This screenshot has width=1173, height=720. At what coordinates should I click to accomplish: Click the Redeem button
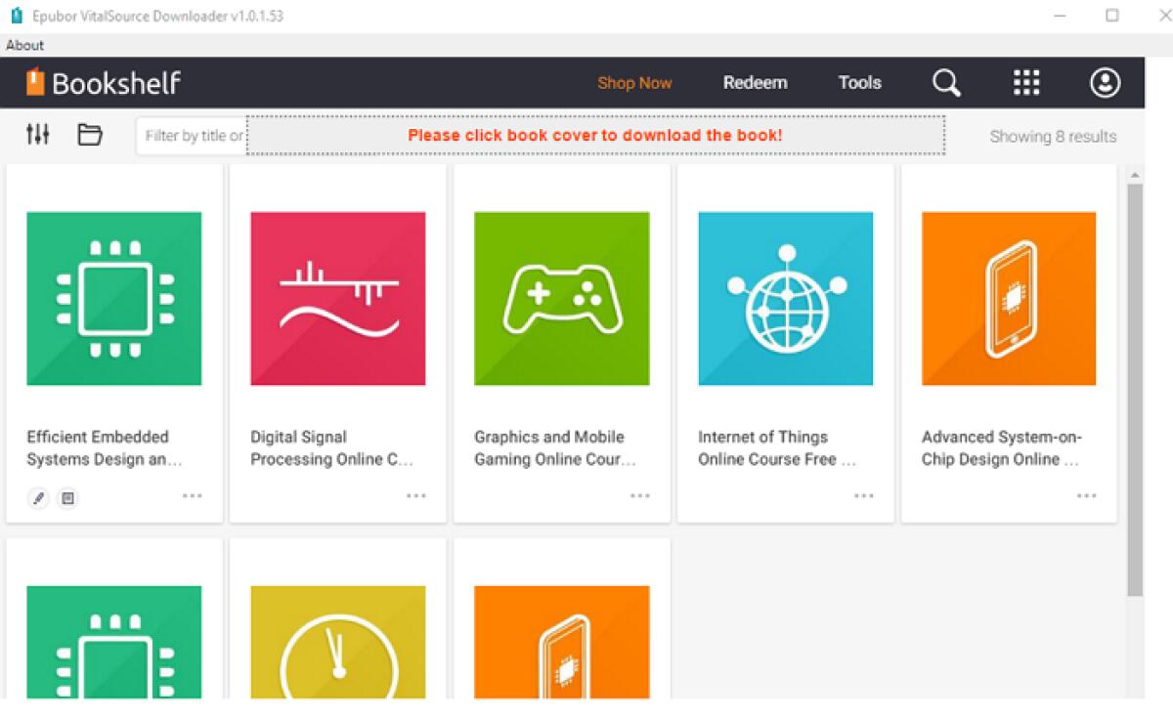755,83
